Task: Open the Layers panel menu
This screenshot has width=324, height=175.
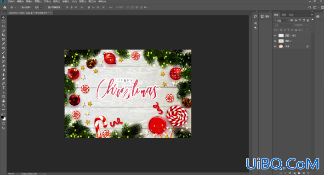Action: click(312, 15)
